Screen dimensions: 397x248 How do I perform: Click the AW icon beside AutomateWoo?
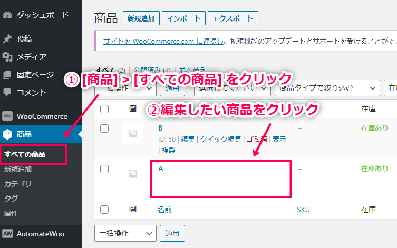click(x=7, y=234)
